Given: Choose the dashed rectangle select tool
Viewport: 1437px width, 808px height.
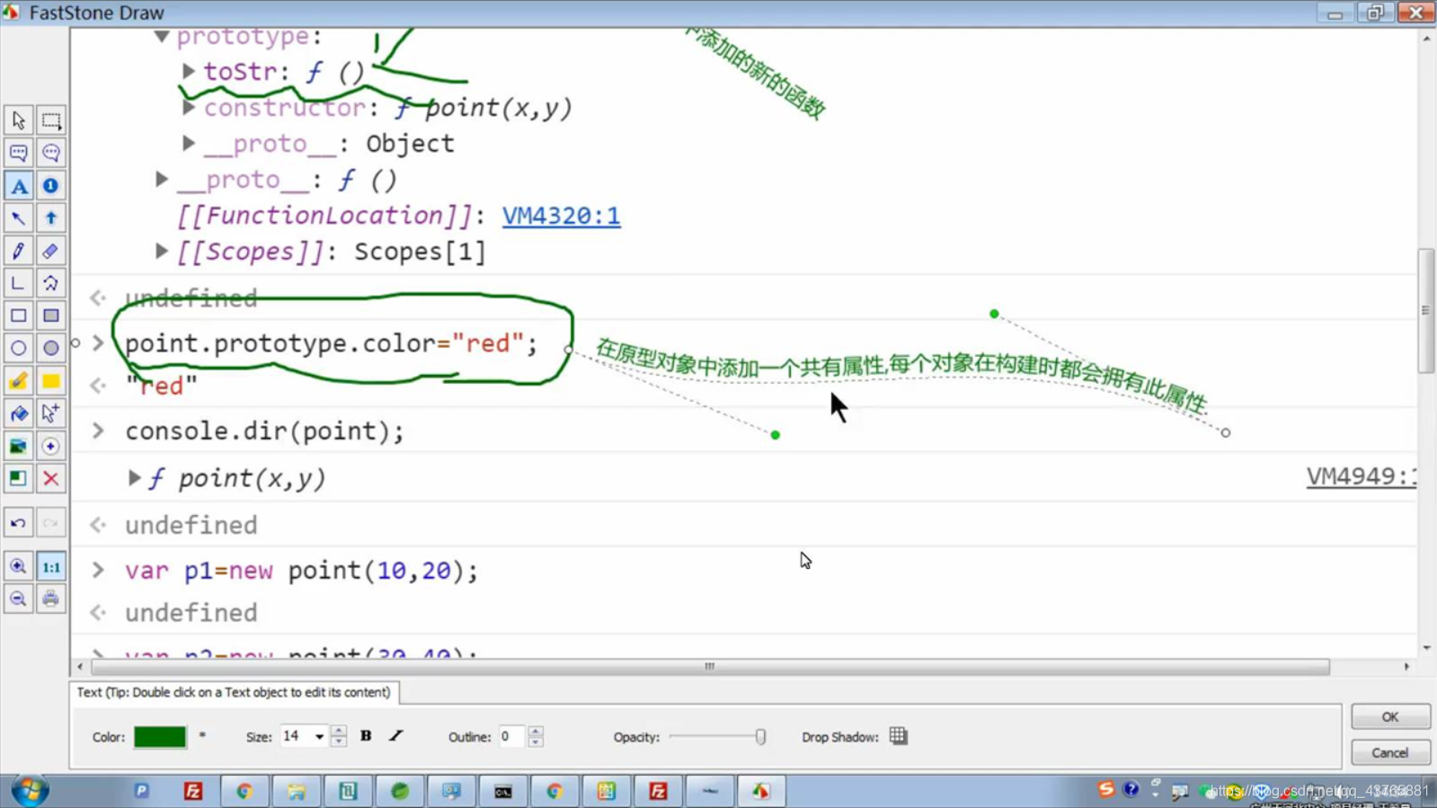Looking at the screenshot, I should 51,120.
